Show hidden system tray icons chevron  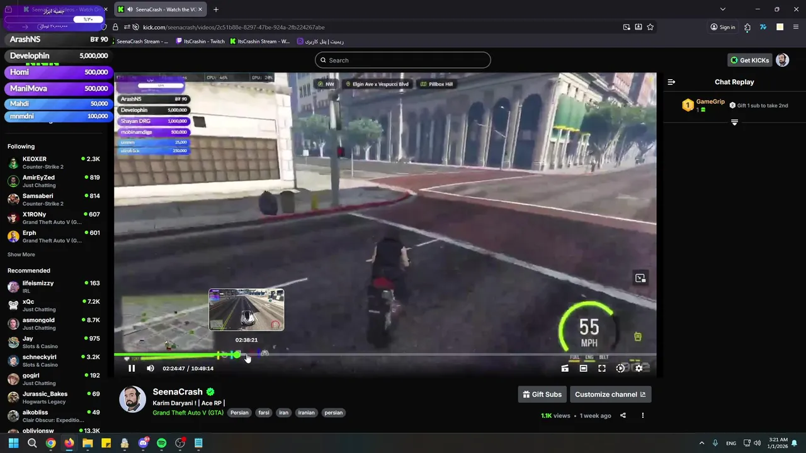[701, 443]
